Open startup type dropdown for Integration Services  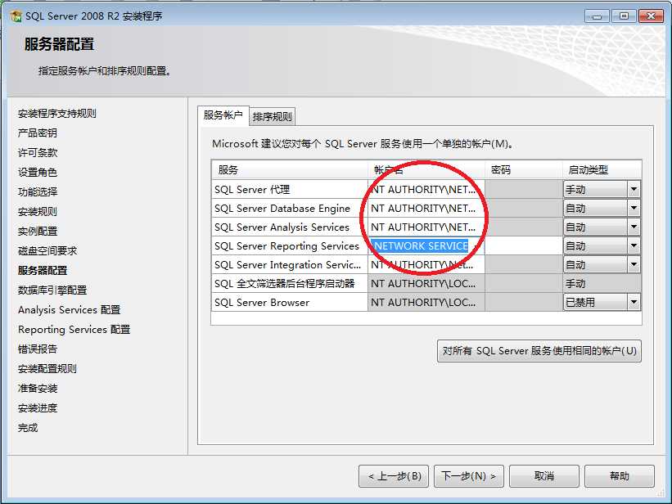(x=634, y=264)
